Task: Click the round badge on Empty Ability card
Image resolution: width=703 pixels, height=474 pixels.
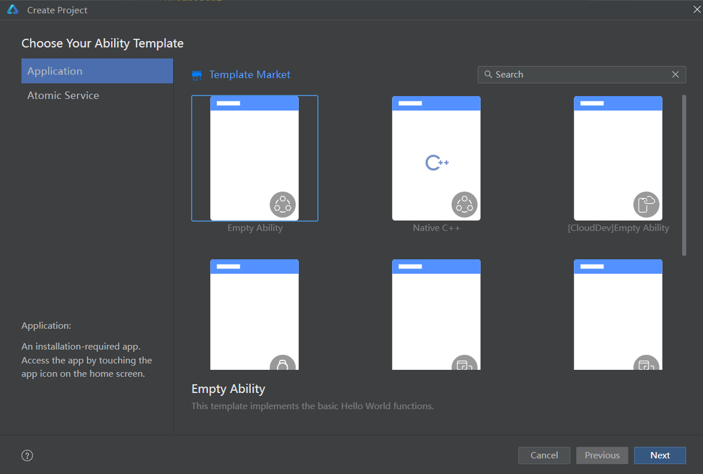Action: pyautogui.click(x=283, y=205)
